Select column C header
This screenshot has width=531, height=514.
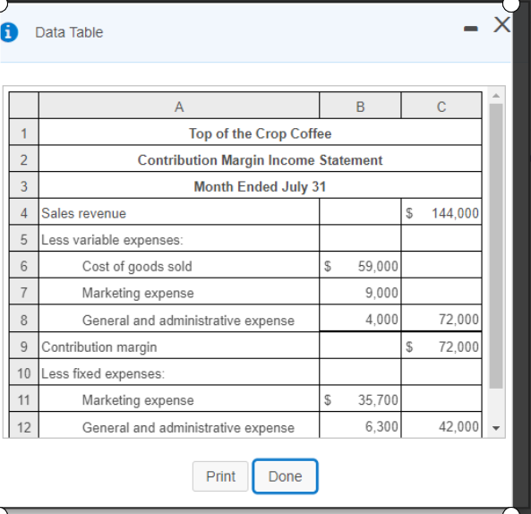click(441, 106)
